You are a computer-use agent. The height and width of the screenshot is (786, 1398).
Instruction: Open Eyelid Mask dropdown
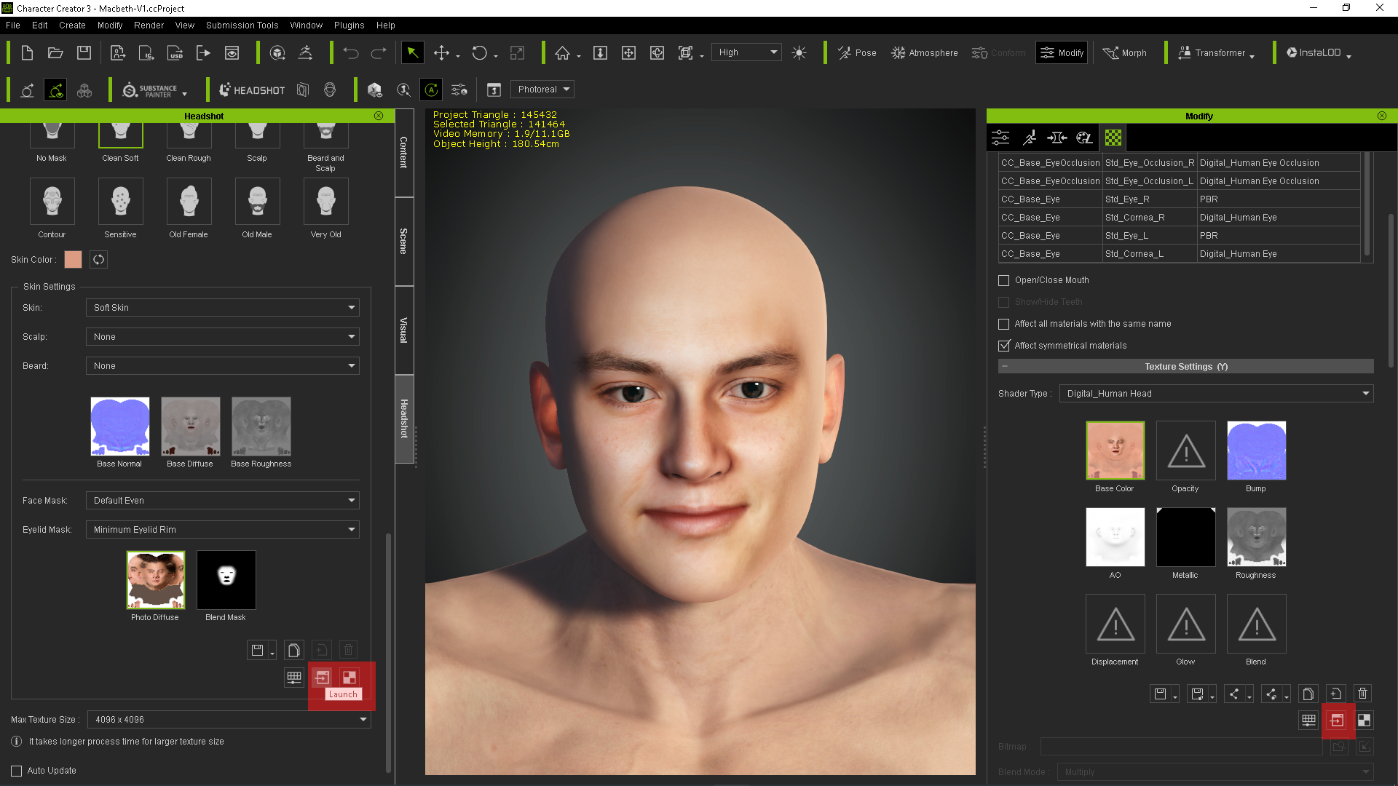tap(222, 529)
